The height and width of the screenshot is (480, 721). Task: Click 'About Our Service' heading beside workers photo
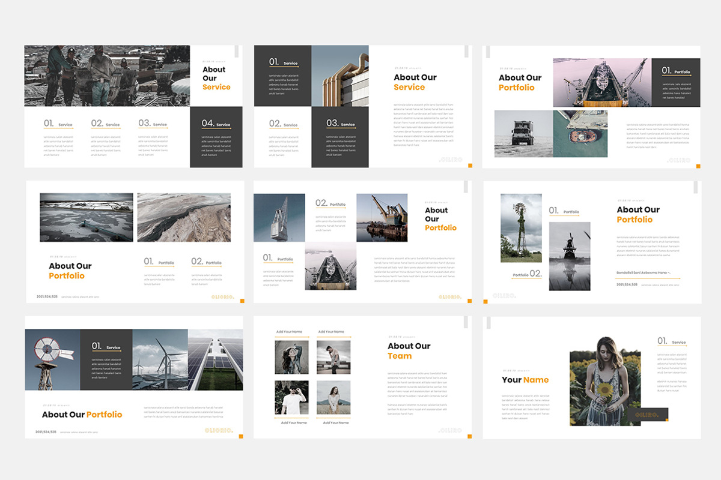pos(216,78)
